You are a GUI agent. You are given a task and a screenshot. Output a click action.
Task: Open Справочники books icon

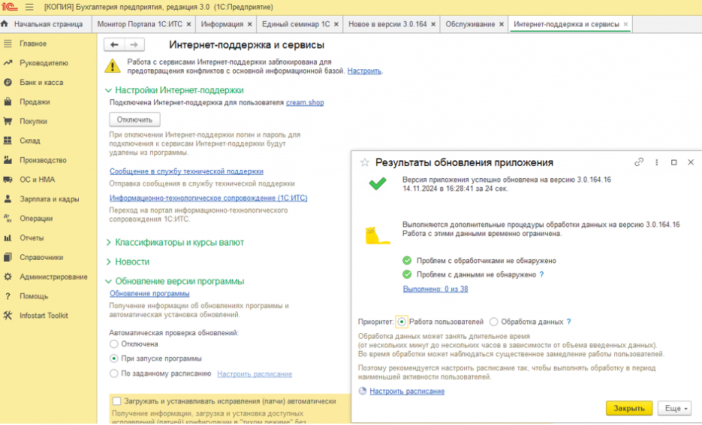click(x=8, y=257)
